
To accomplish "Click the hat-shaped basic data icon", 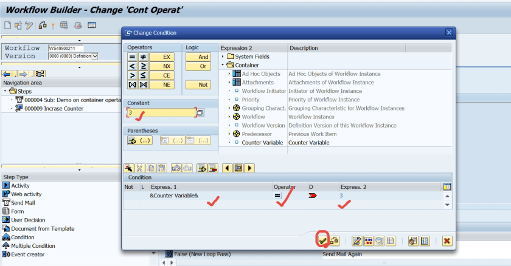I will [78, 25].
